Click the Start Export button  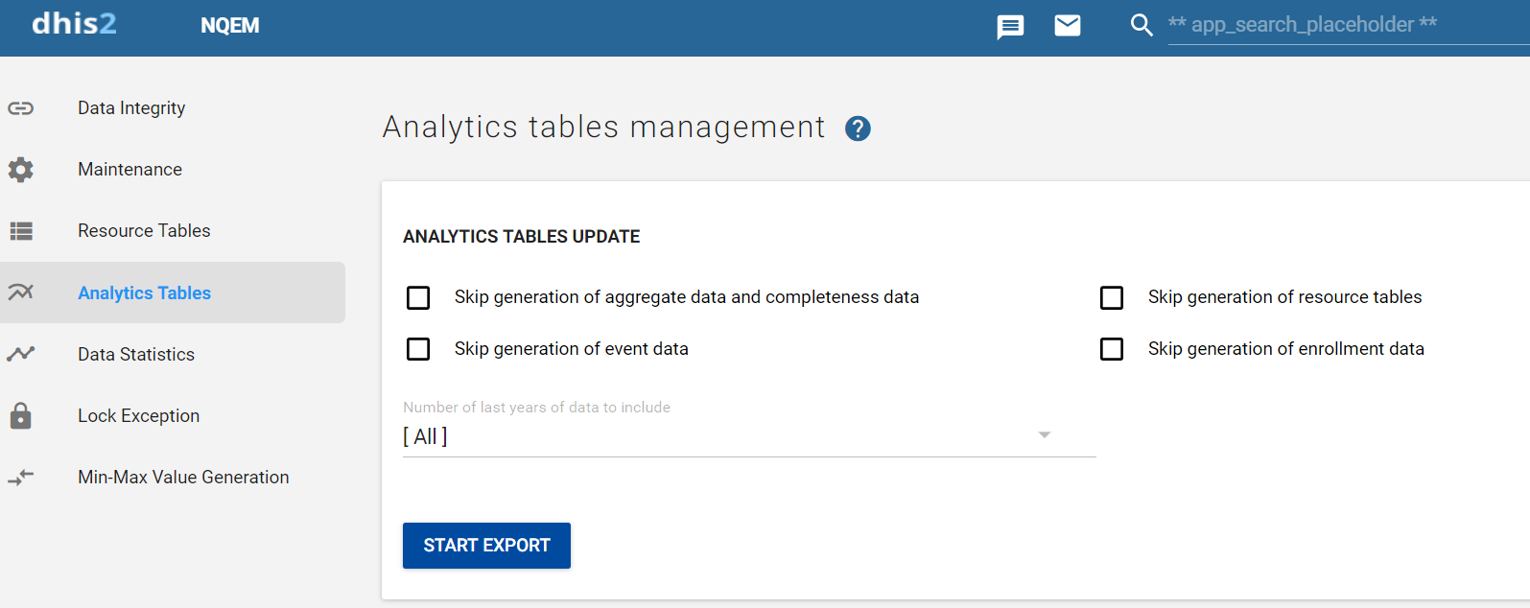tap(486, 546)
